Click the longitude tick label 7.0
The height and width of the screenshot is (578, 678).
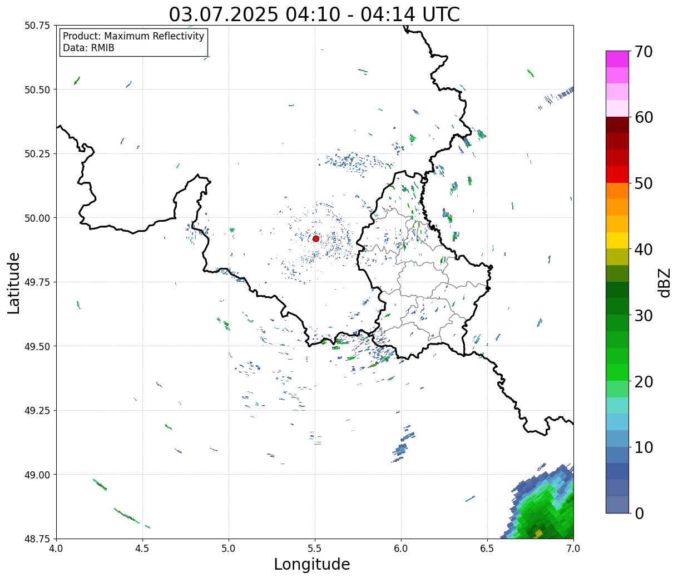(x=573, y=548)
